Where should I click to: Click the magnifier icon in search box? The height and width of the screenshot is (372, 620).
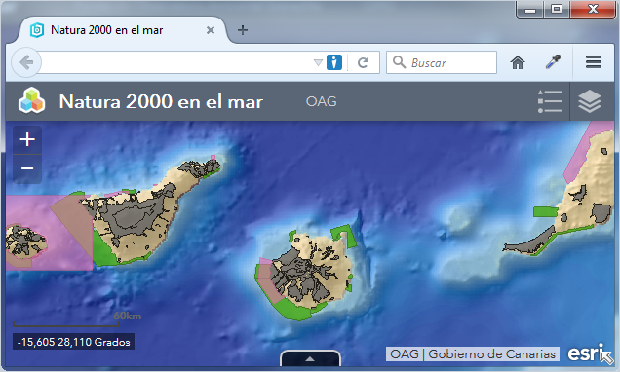[x=399, y=62]
